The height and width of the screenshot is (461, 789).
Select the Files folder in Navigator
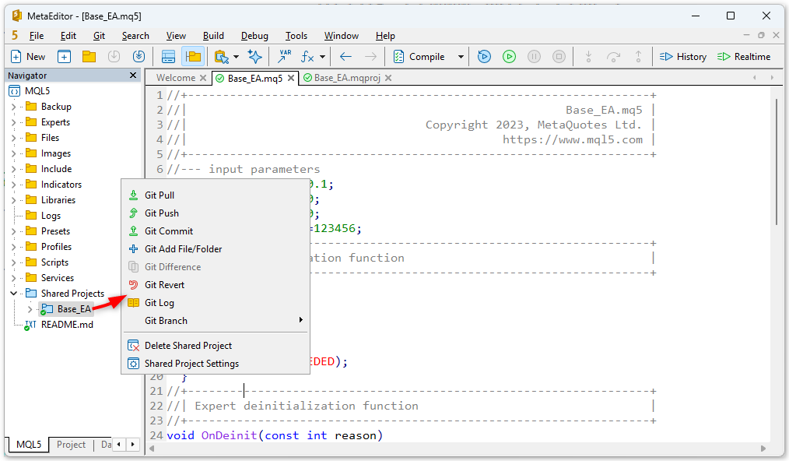click(x=50, y=138)
